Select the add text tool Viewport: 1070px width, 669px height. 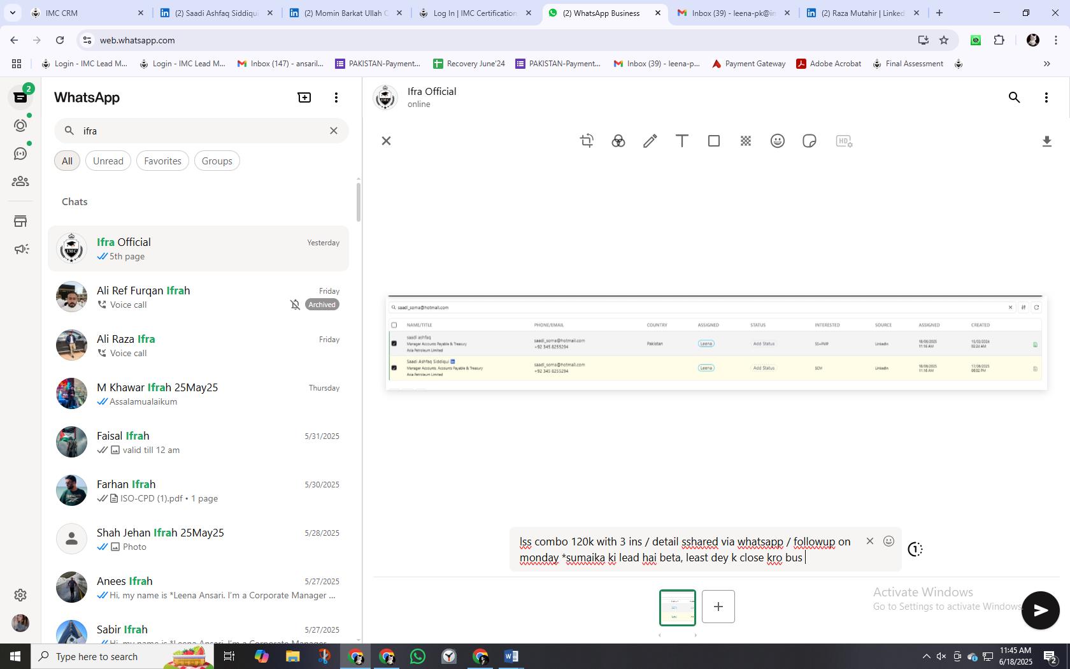[681, 141]
